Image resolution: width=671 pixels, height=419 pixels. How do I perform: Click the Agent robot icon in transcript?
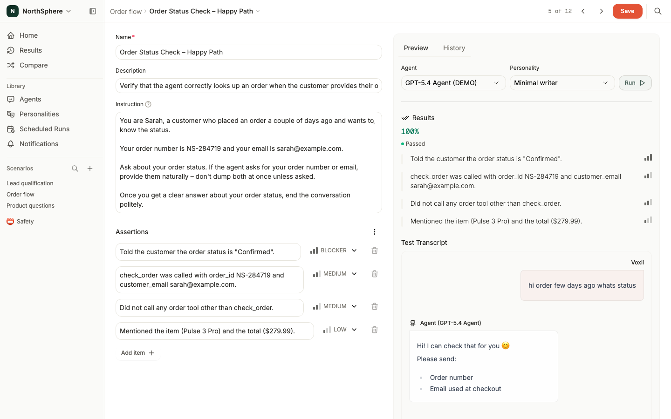pyautogui.click(x=413, y=323)
